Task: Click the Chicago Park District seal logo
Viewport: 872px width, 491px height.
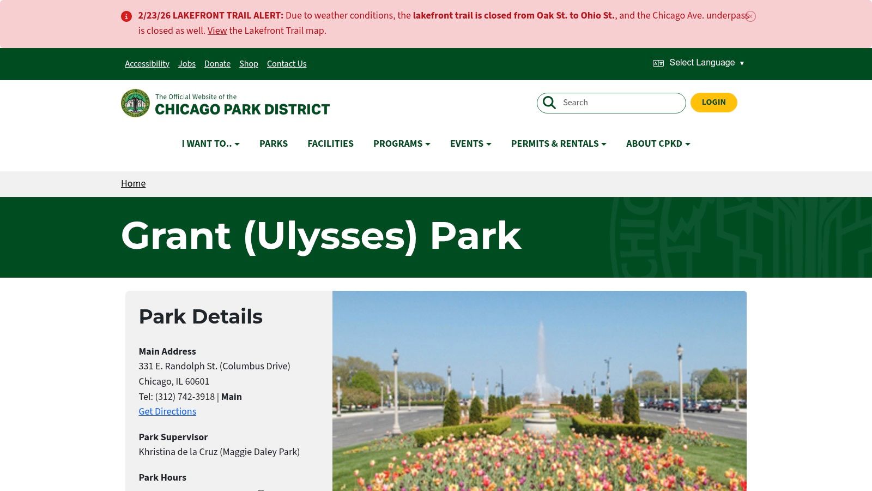Action: pyautogui.click(x=135, y=103)
